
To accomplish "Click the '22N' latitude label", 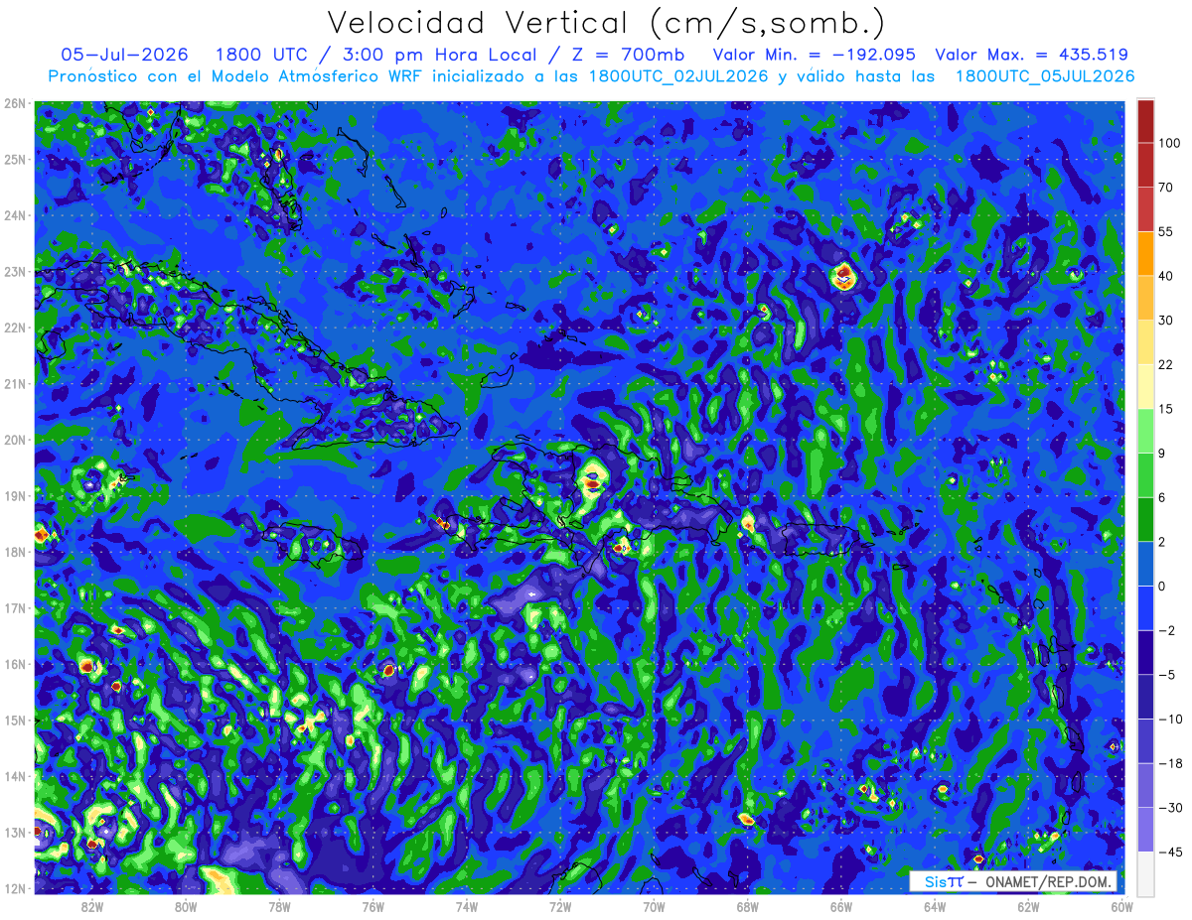I will point(15,328).
